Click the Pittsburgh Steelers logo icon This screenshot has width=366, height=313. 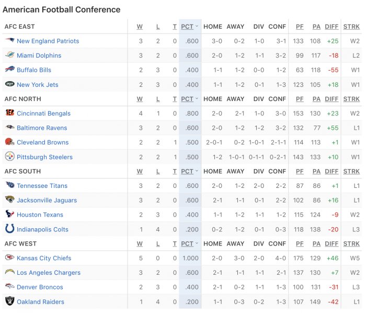(10, 156)
